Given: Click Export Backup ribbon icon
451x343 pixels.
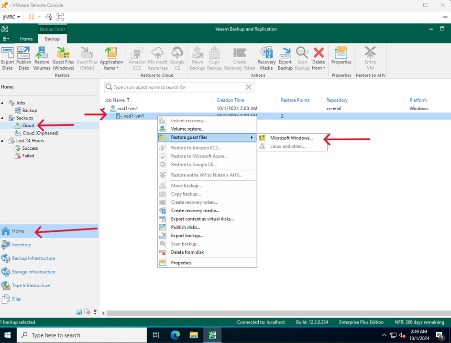Looking at the screenshot, I should click(x=285, y=58).
